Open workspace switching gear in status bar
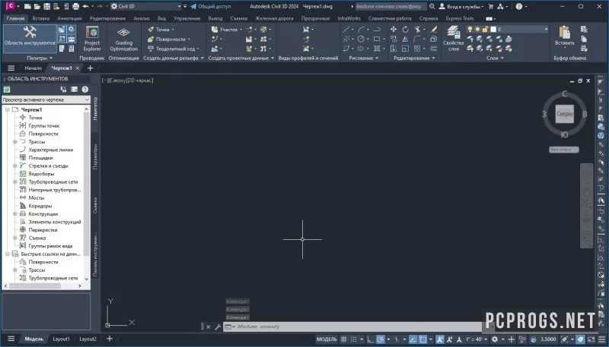 pos(494,339)
